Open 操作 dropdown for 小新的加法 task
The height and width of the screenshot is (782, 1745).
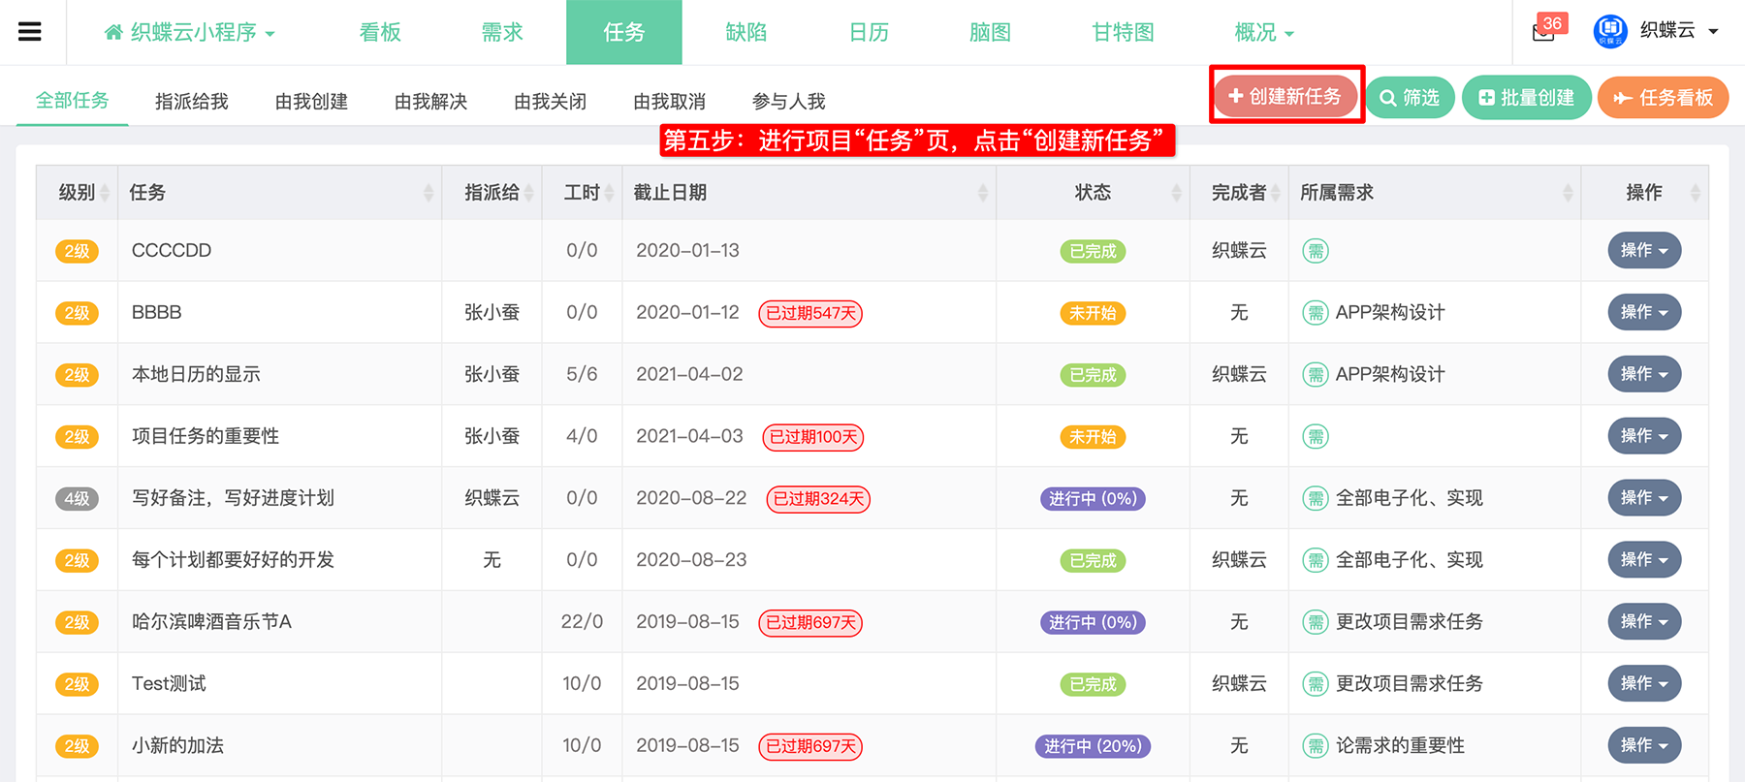click(x=1644, y=745)
